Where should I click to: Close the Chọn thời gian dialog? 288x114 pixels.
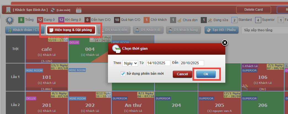click(x=225, y=43)
